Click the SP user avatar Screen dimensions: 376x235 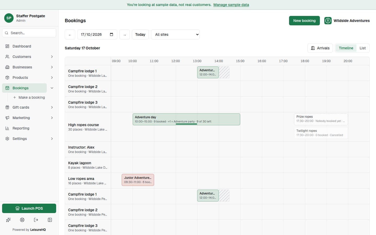[x=9, y=18]
